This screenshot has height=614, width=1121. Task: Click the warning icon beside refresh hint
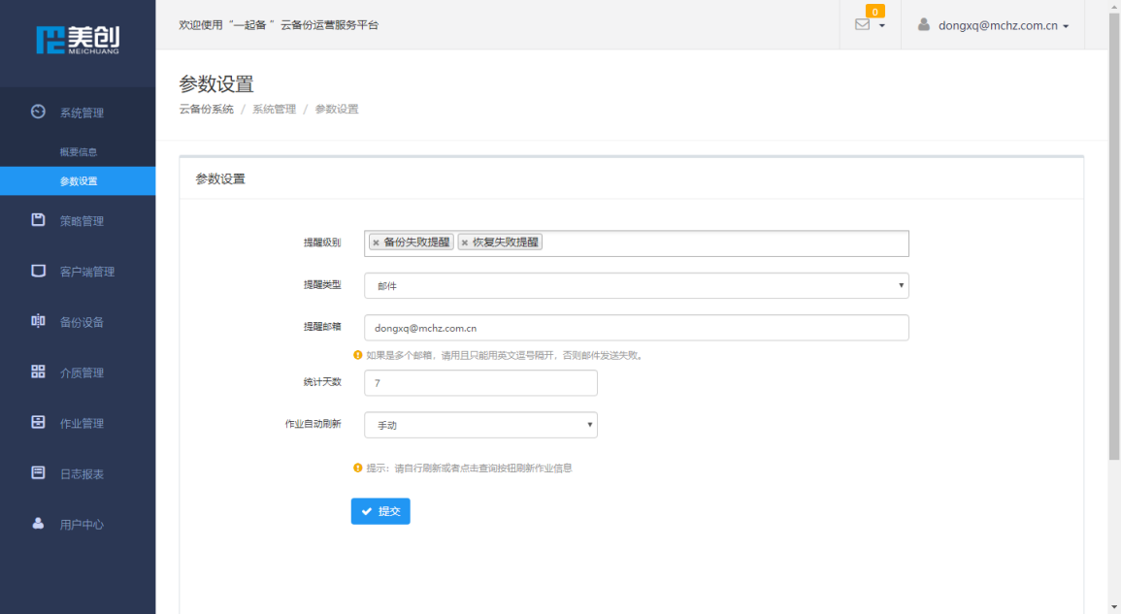tap(357, 468)
